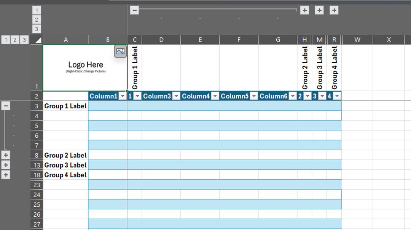The height and width of the screenshot is (230, 411).
Task: Expand the first hidden column group above column M
Action: coord(304,10)
